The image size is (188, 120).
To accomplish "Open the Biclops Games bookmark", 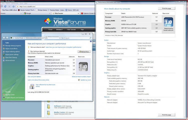I will coord(41,10).
